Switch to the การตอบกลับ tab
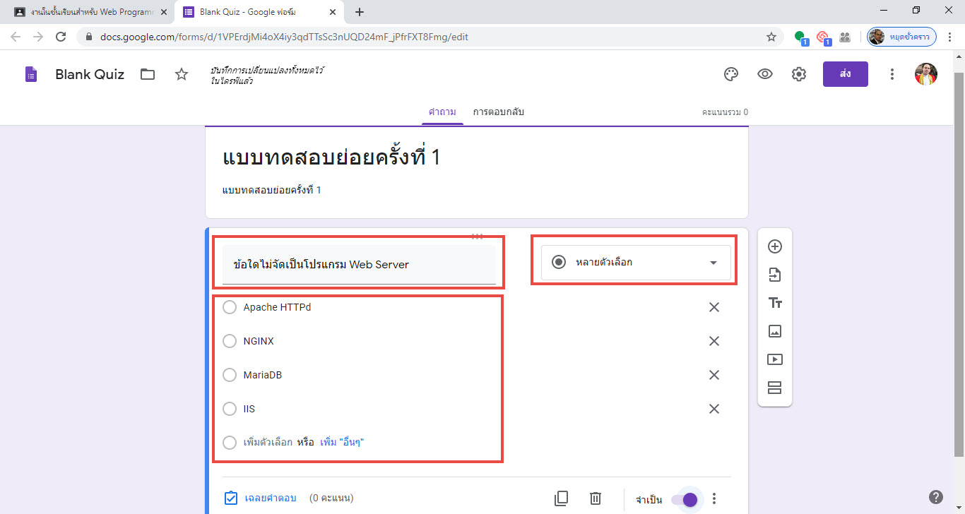Screen dimensions: 965x514 [499, 112]
